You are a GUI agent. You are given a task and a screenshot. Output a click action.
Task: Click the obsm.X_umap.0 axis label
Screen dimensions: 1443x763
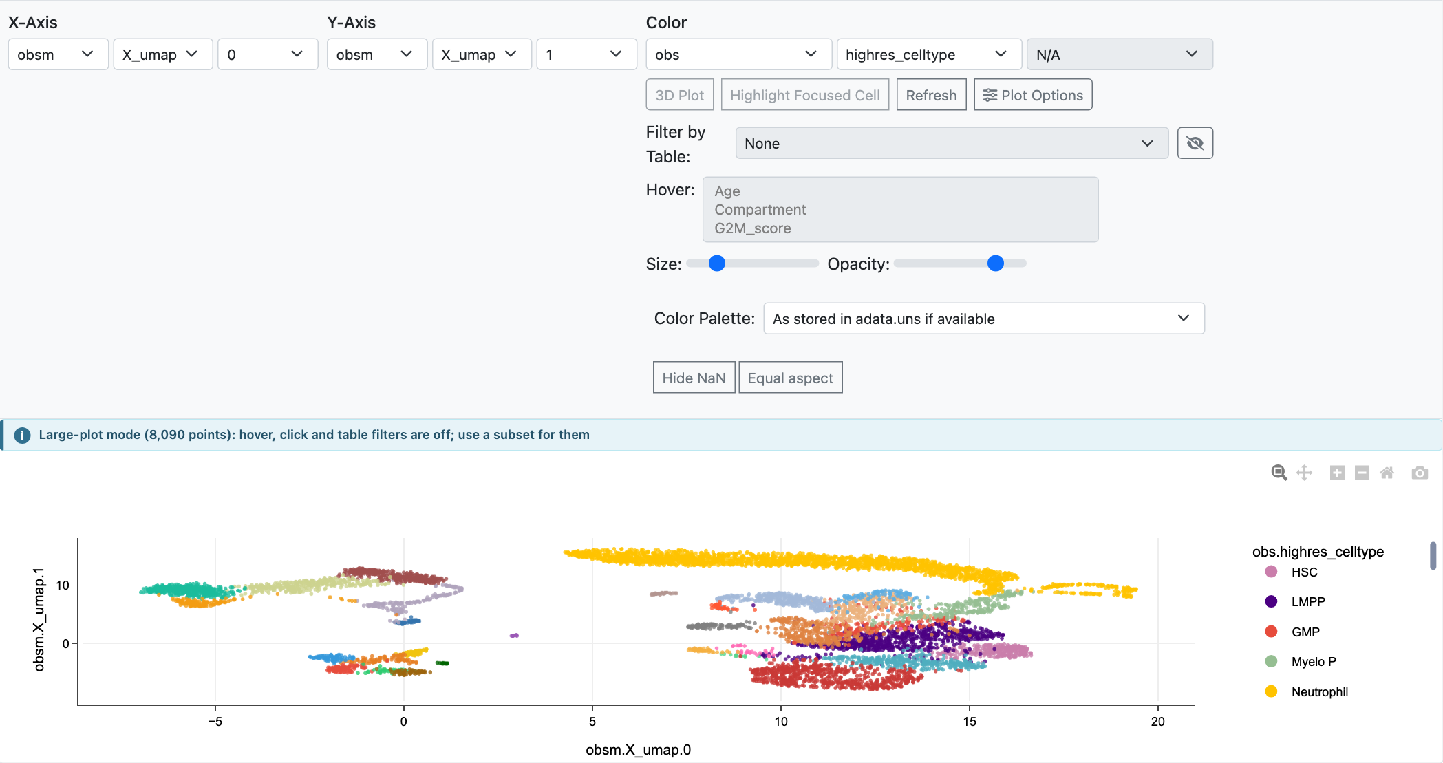638,750
